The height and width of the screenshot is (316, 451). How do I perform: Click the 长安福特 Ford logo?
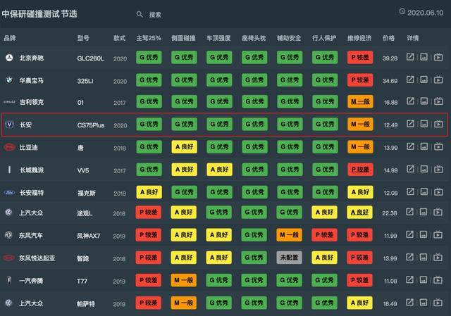point(9,192)
